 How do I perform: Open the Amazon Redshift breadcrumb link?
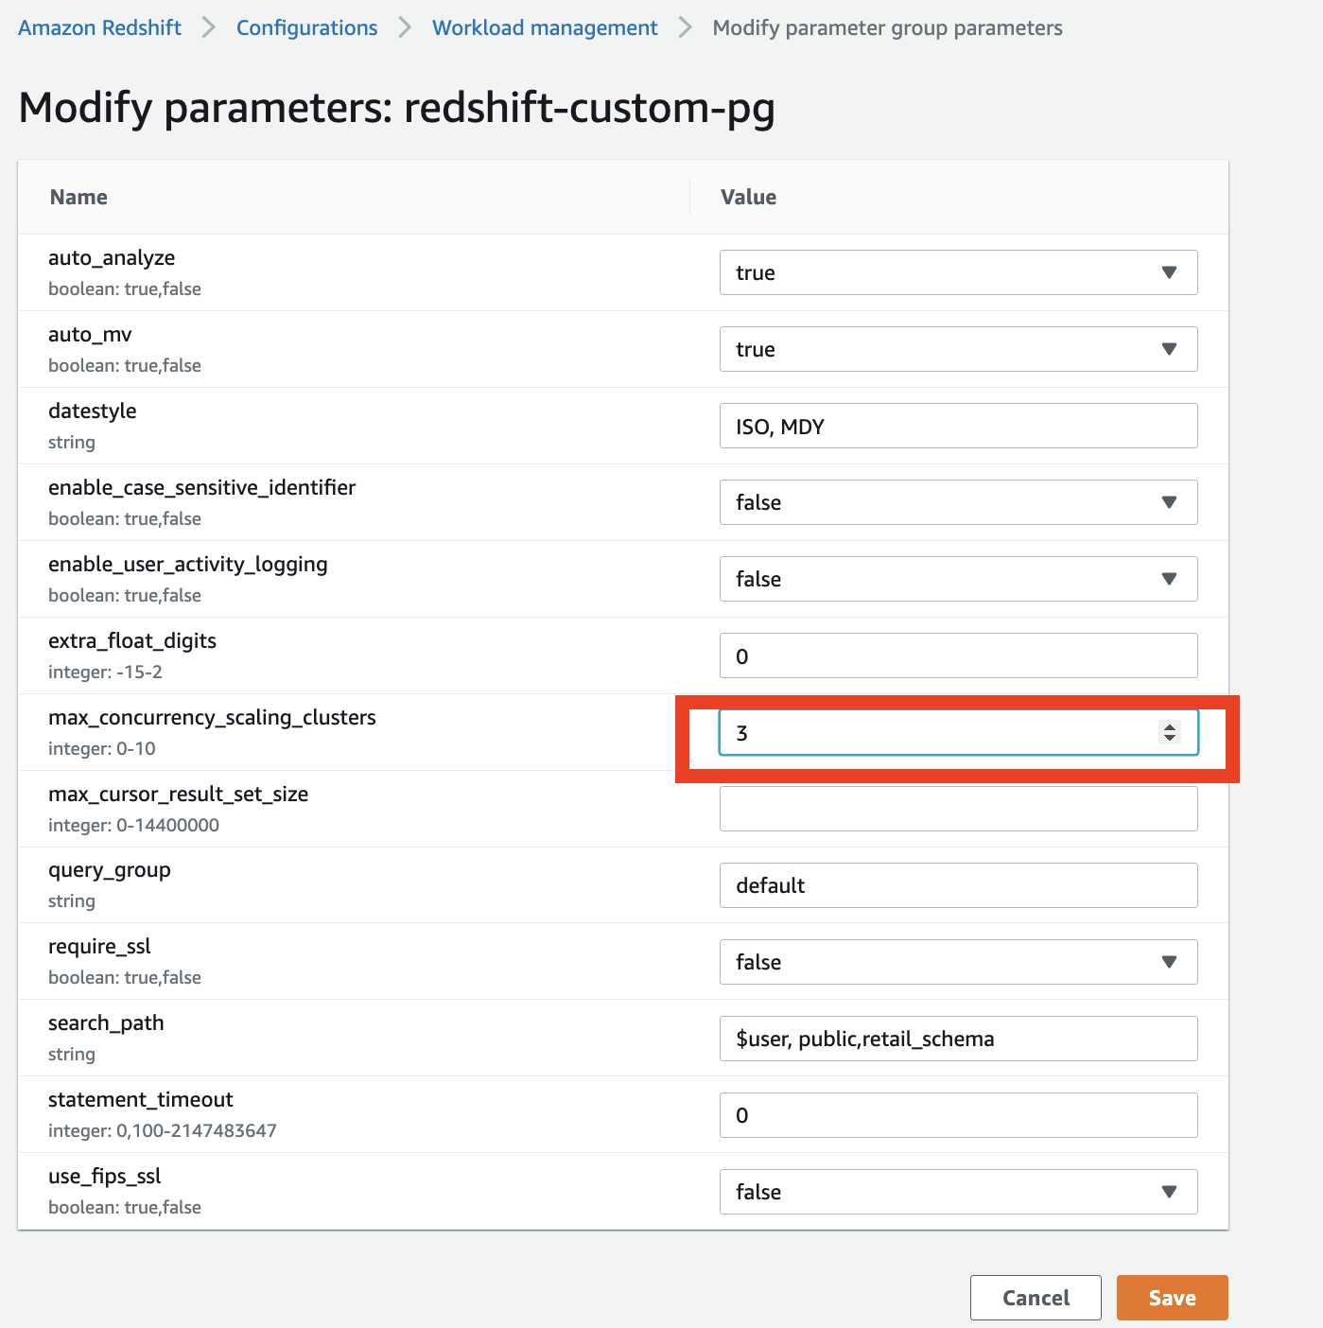coord(98,27)
